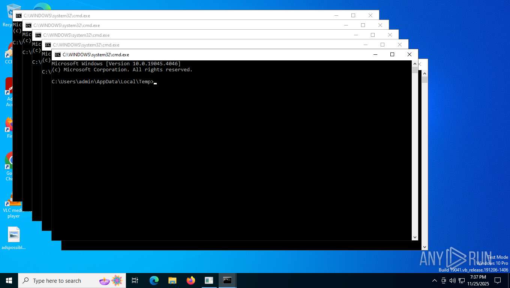The height and width of the screenshot is (288, 510).
Task: Show hidden system tray icons
Action: [x=435, y=280]
